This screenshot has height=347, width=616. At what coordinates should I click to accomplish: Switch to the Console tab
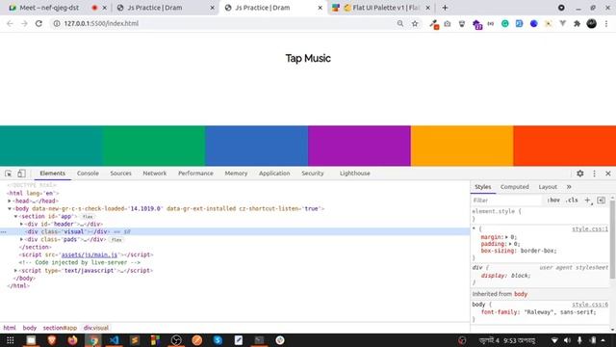tap(88, 173)
